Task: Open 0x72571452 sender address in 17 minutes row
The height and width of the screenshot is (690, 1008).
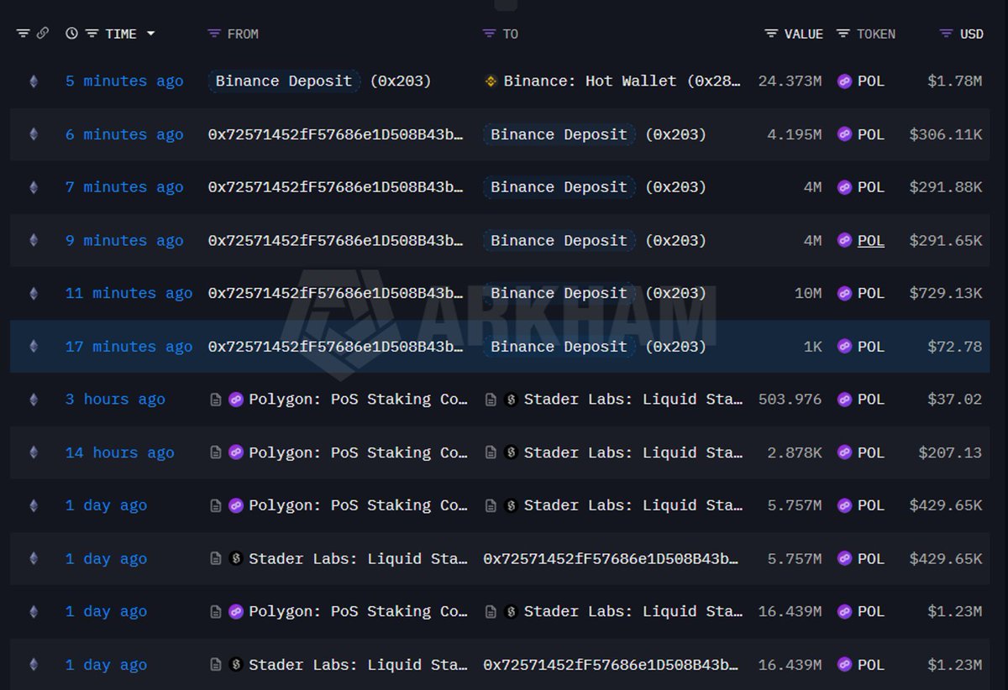Action: coord(336,346)
